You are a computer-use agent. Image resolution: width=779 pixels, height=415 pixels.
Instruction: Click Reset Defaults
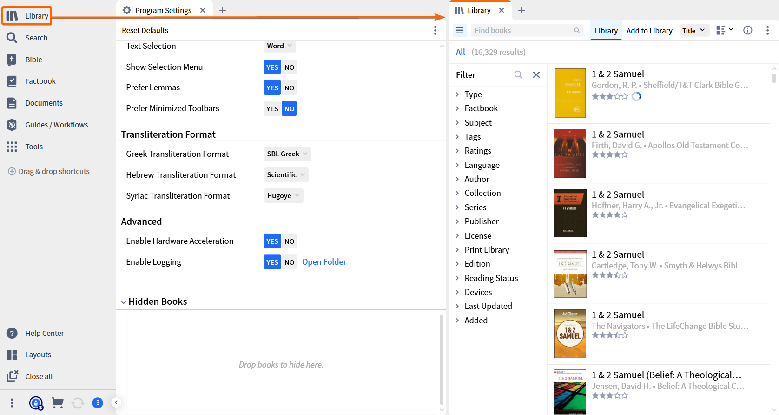pyautogui.click(x=145, y=30)
